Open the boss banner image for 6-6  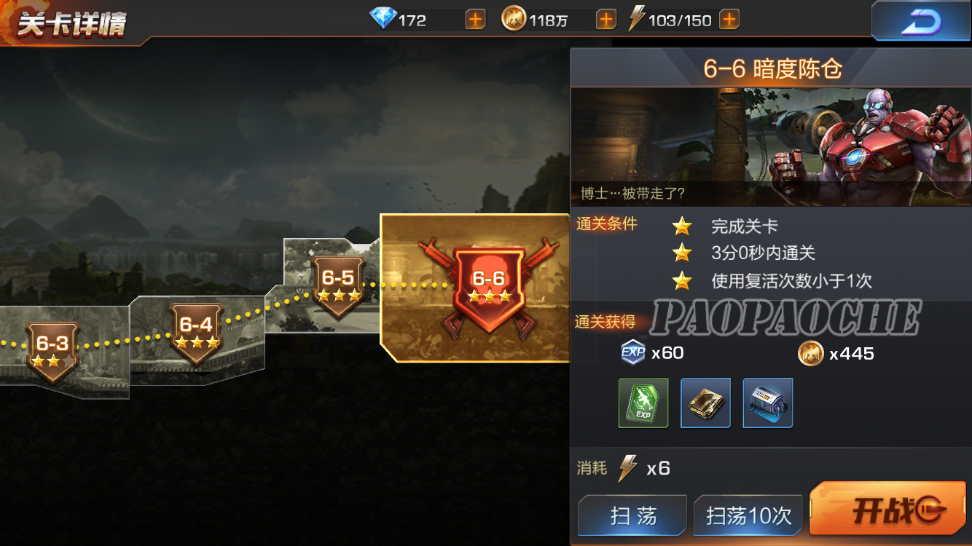pos(771,146)
